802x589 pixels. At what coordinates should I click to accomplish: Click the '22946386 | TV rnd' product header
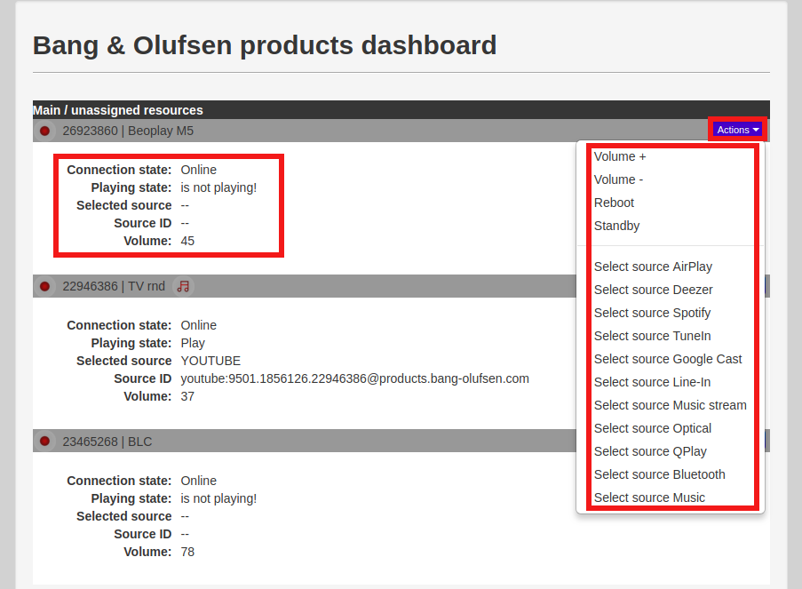pos(114,287)
